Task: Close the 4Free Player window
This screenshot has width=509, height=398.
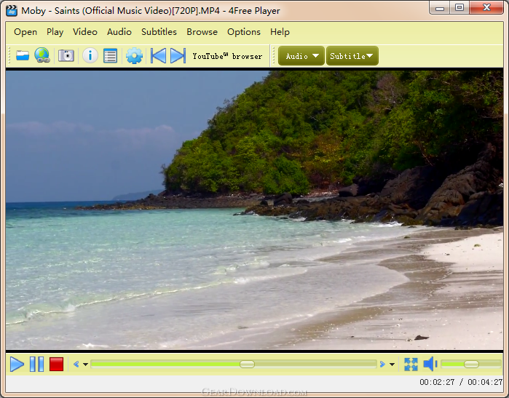Action: point(486,8)
